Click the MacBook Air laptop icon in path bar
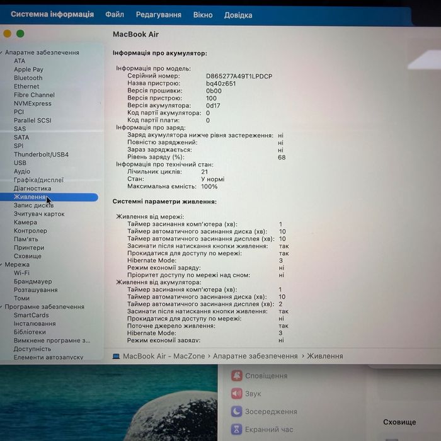The height and width of the screenshot is (441, 441). [x=116, y=357]
